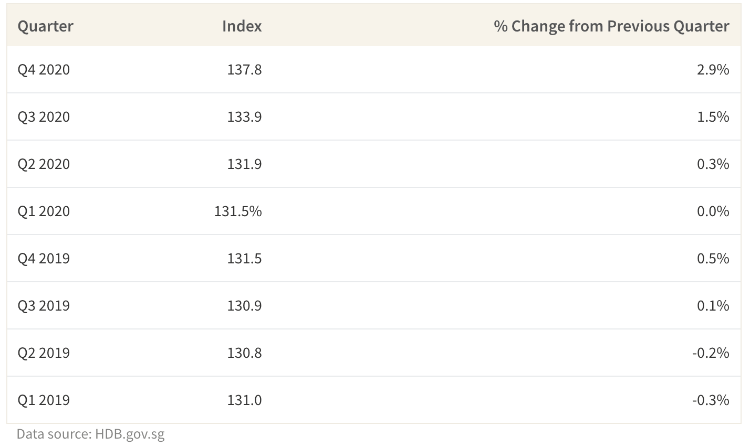This screenshot has width=750, height=447.
Task: Click the 131.5% index value for Q1 2020
Action: 238,211
